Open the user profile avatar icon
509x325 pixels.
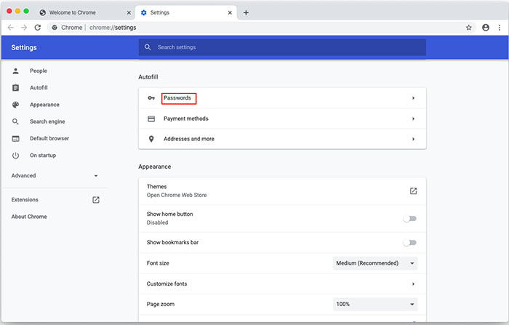coord(486,28)
